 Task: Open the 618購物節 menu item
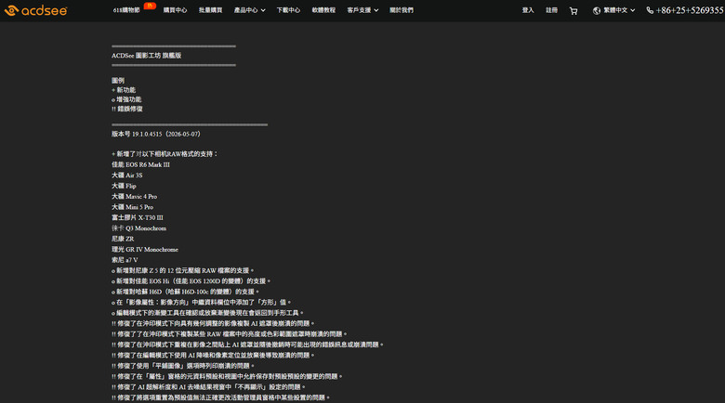click(126, 10)
